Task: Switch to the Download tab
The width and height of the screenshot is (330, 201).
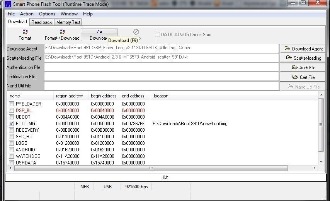Action: click(17, 22)
